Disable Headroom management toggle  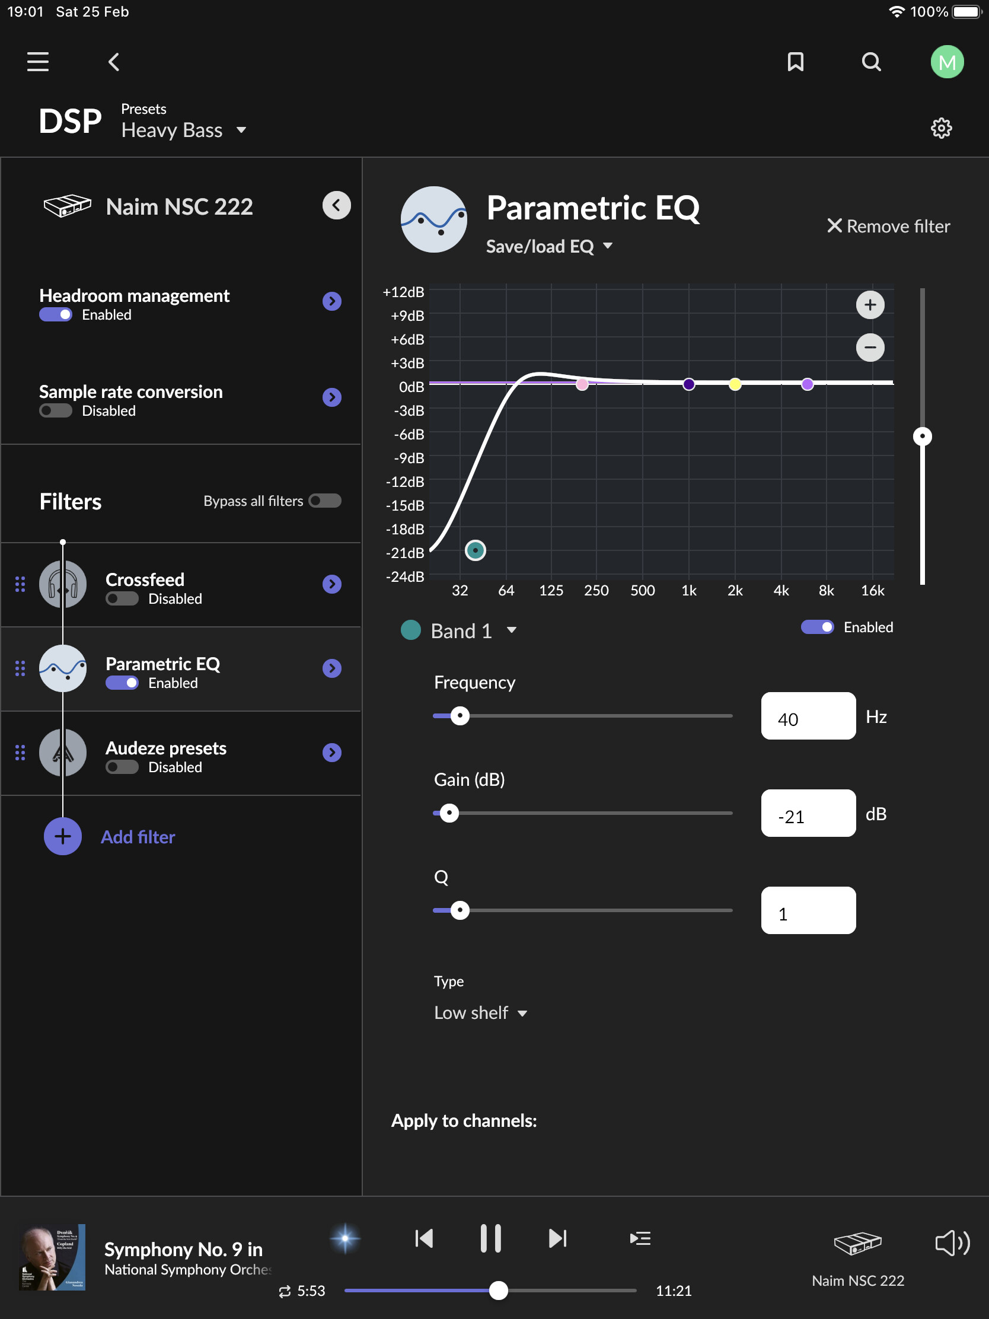(x=56, y=315)
